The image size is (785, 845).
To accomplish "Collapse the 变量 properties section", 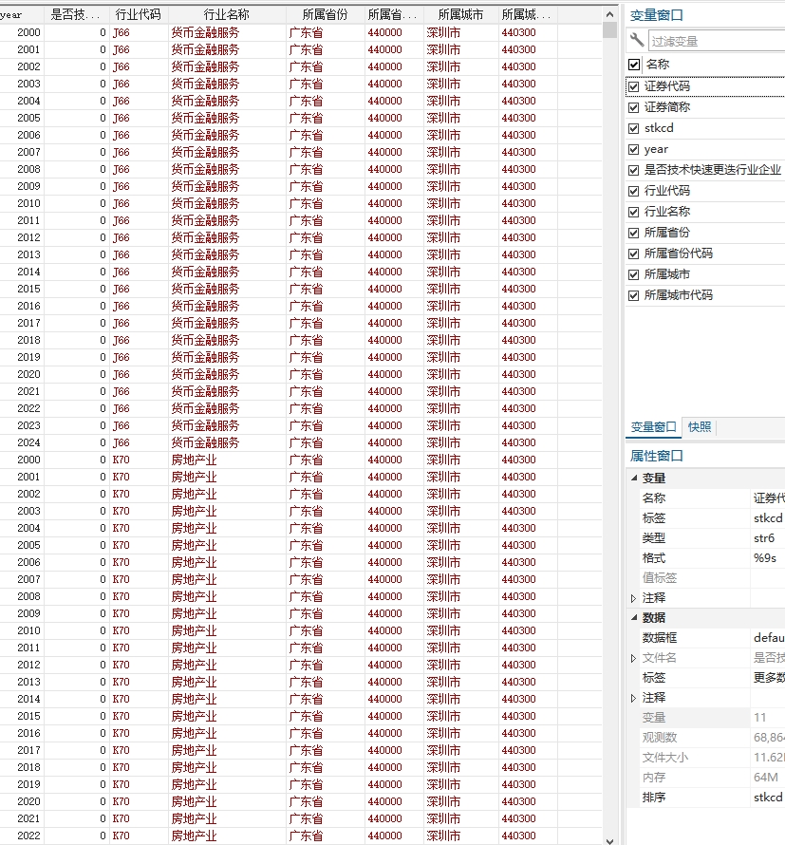I will (634, 478).
